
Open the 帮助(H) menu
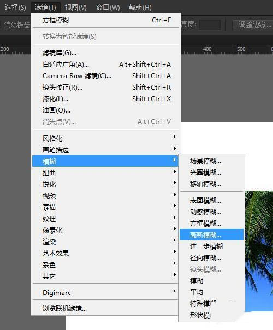tap(140, 8)
